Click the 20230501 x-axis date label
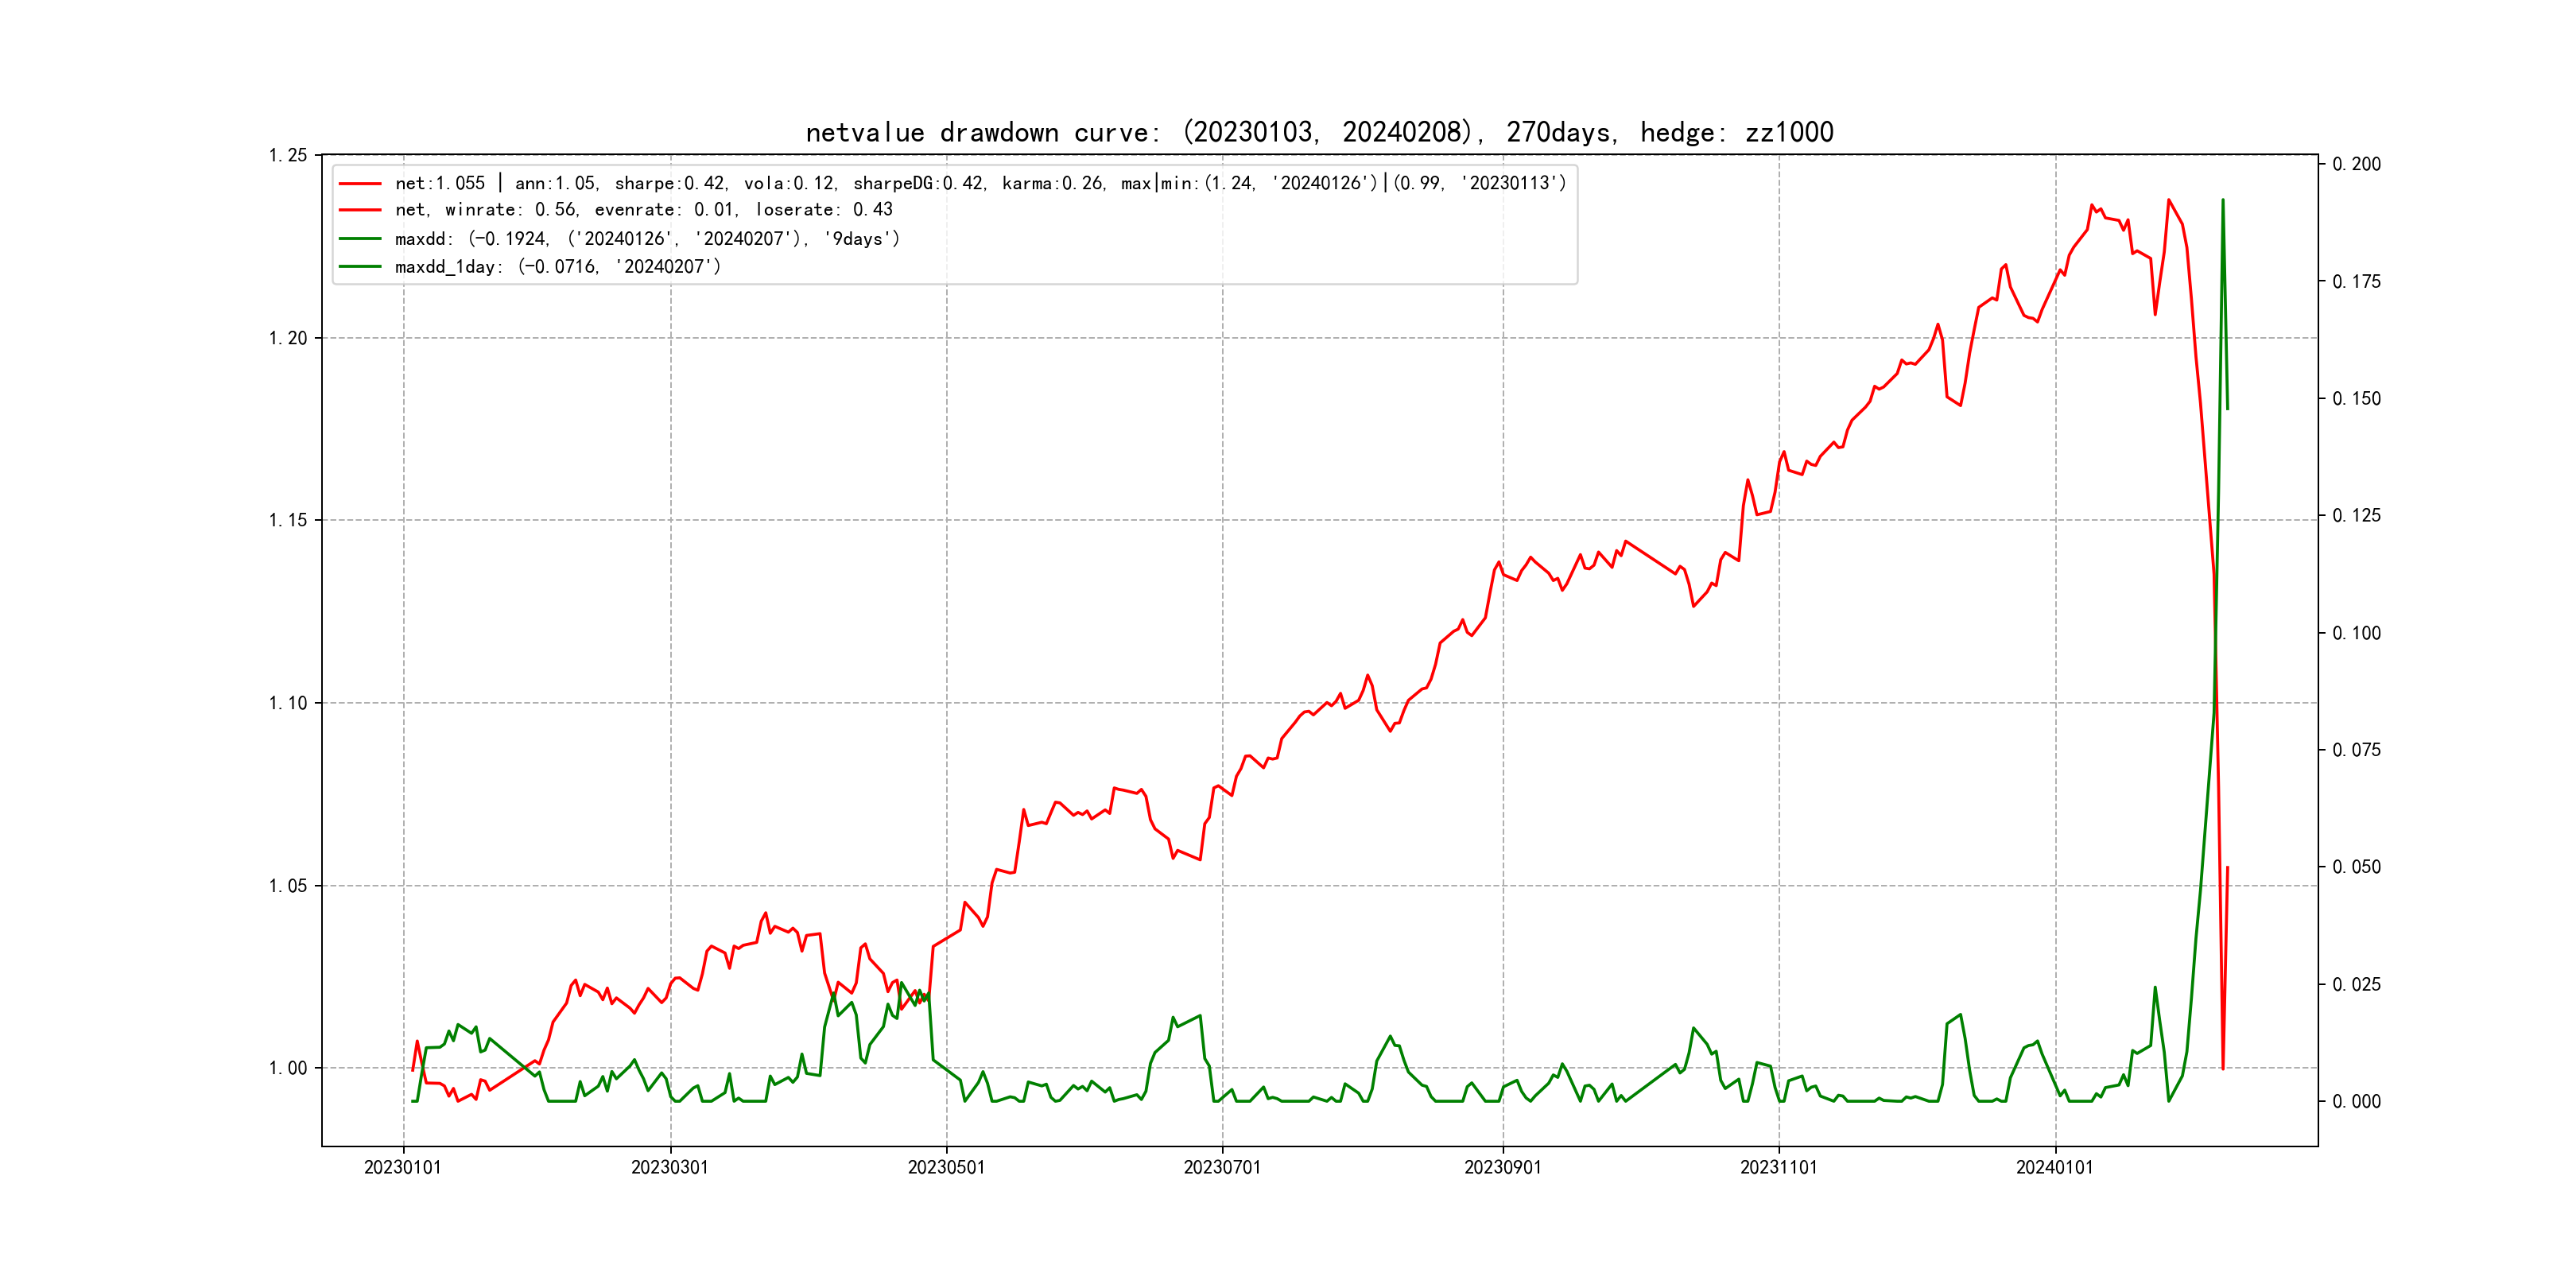2576x1288 pixels. click(x=946, y=1167)
